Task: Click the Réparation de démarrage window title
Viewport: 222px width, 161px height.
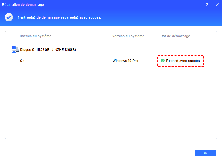Action: (x=23, y=5)
